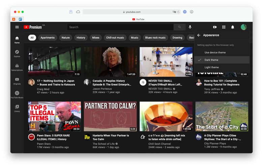Select the All filter chip
Screen dimensions: 263x167
[x=32, y=37]
